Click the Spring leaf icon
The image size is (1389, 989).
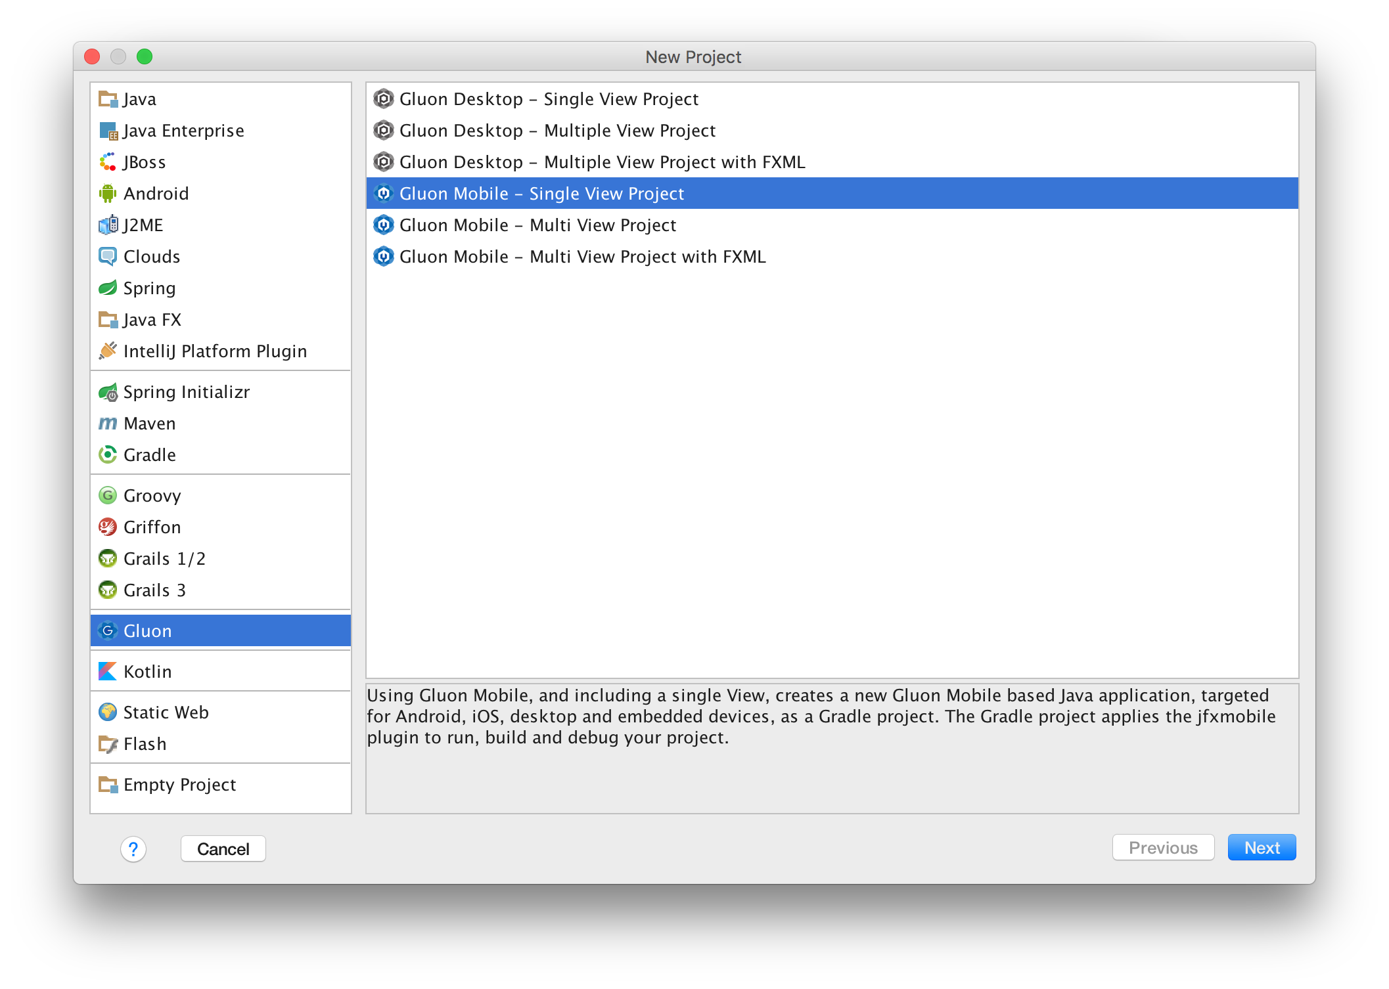108,288
